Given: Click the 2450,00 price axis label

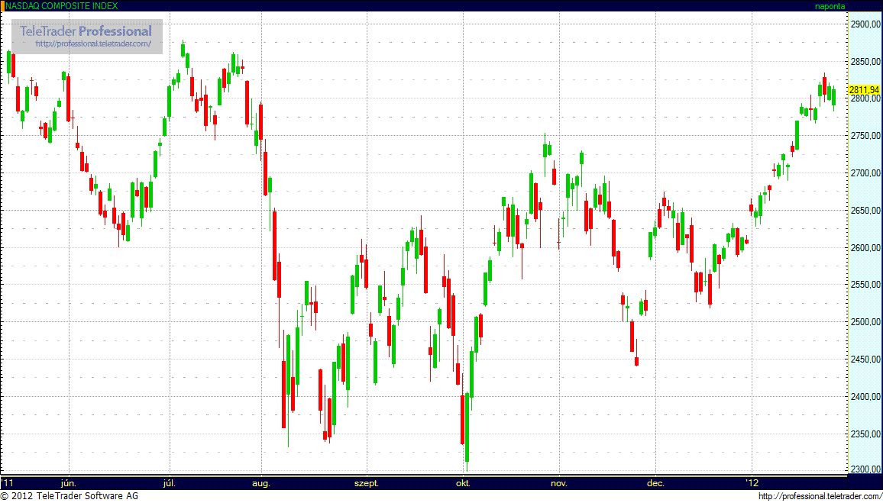Looking at the screenshot, I should 865,360.
